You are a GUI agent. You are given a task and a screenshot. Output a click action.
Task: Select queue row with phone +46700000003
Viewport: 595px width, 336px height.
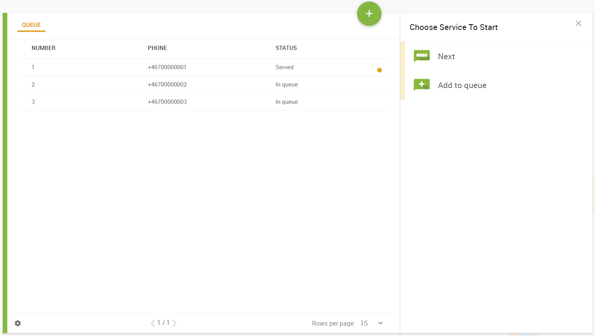pyautogui.click(x=167, y=102)
